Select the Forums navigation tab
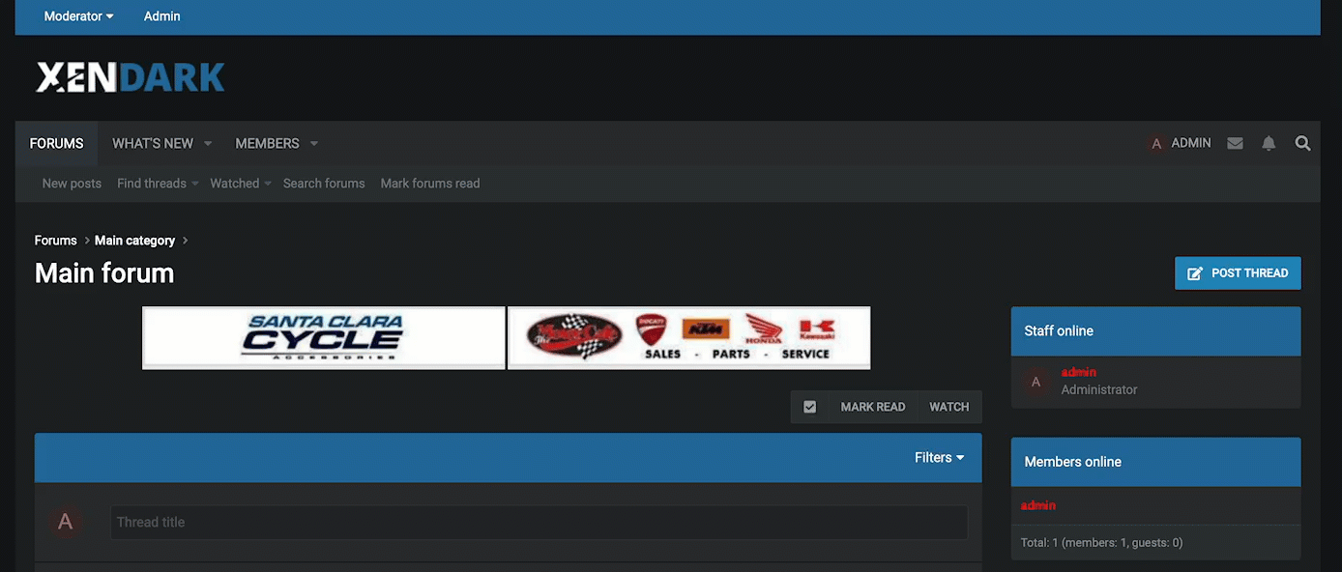1342x572 pixels. (56, 143)
